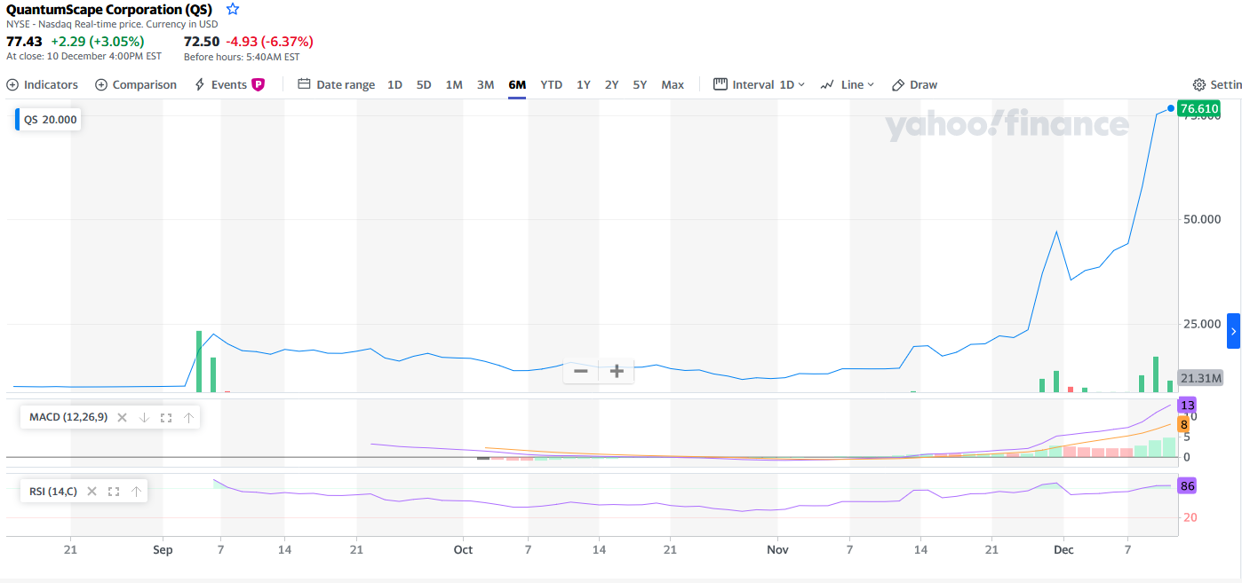The image size is (1242, 583).
Task: Open the Draw tools
Action: click(x=914, y=85)
